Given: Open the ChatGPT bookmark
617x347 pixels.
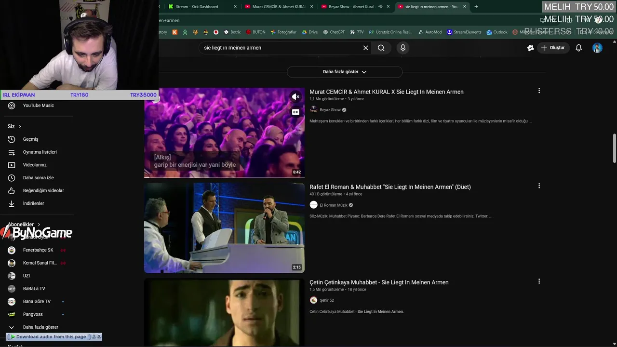Looking at the screenshot, I should point(334,32).
